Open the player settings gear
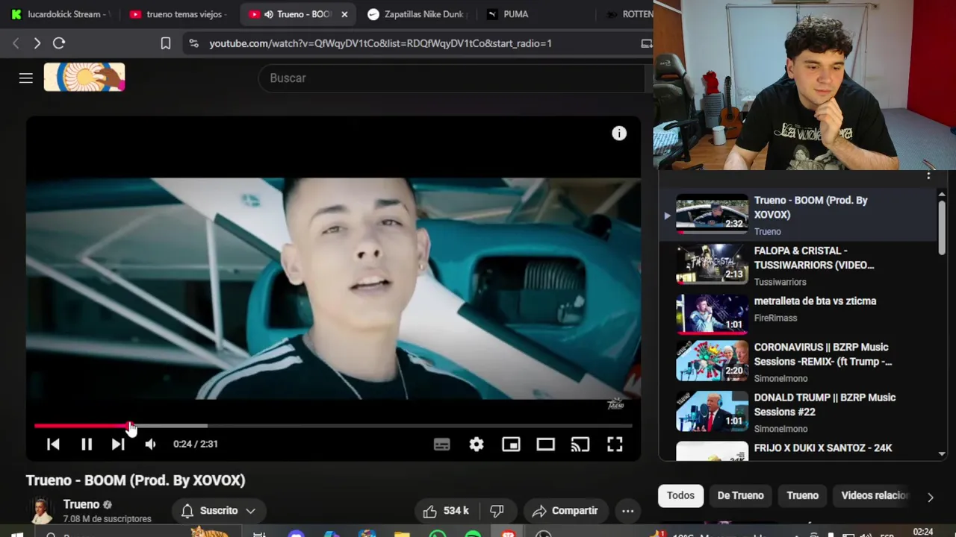The height and width of the screenshot is (537, 956). tap(477, 445)
